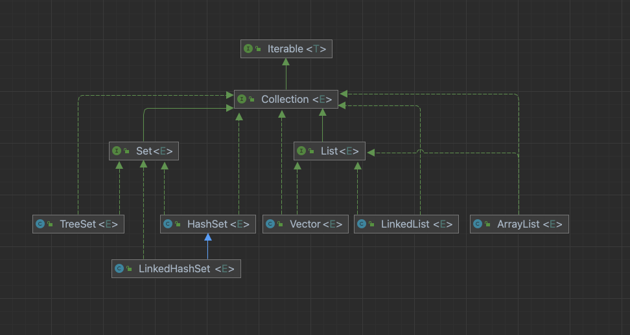
Task: Click the public lock icon on LinkedList
Action: [371, 224]
